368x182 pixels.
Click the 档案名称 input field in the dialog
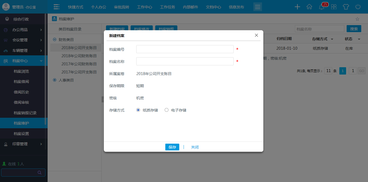coord(185,61)
